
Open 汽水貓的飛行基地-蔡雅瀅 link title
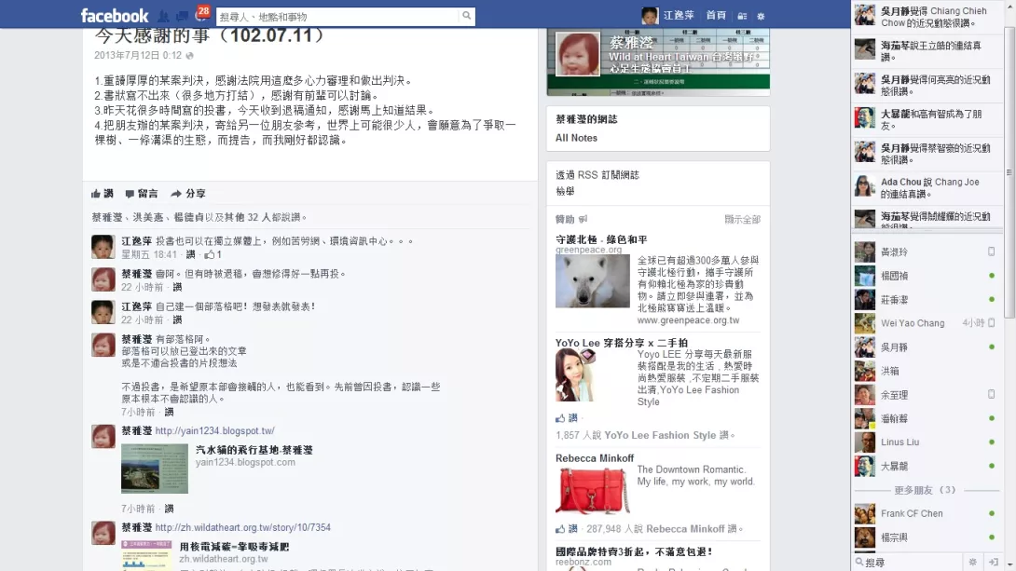click(x=254, y=450)
